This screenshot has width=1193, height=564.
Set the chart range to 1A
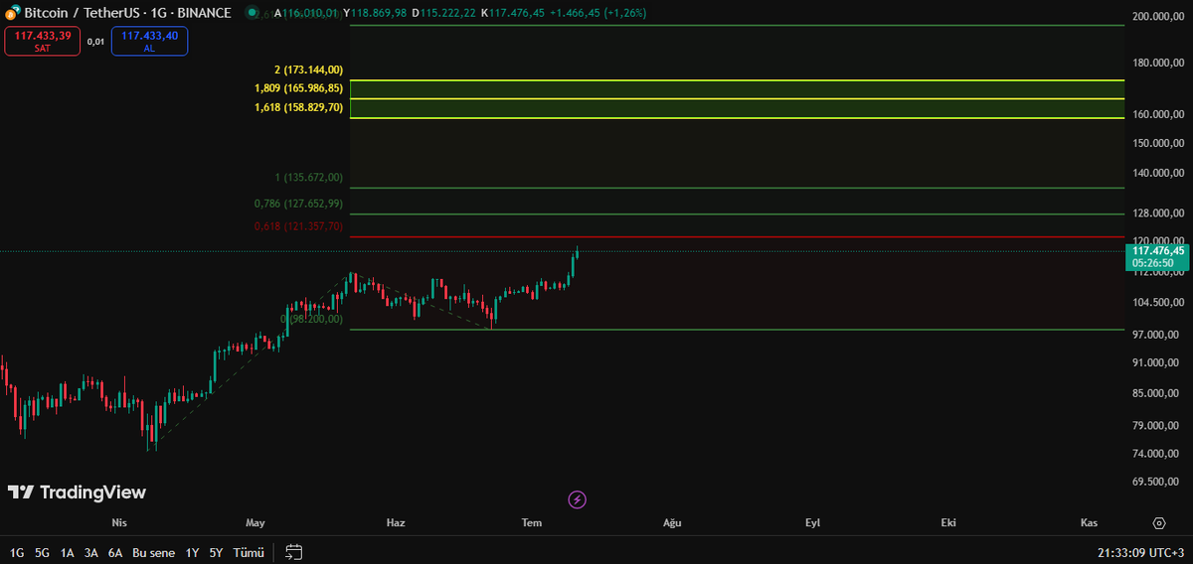point(67,552)
